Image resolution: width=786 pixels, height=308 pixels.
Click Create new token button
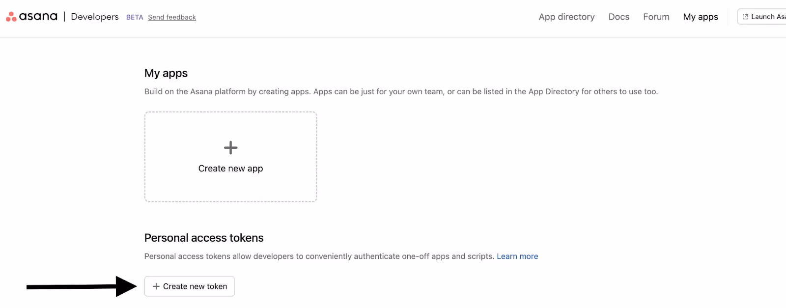click(x=190, y=286)
